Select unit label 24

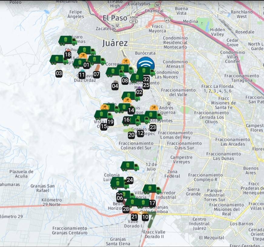coord(130,180)
